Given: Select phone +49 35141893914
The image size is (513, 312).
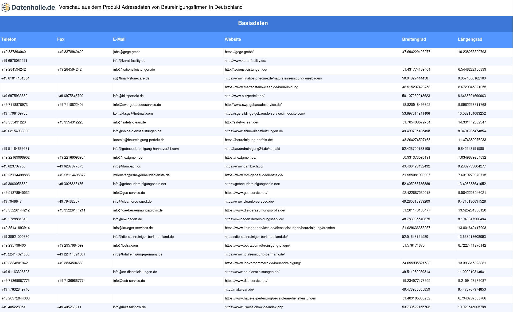Looking at the screenshot, I should (x=15, y=228).
